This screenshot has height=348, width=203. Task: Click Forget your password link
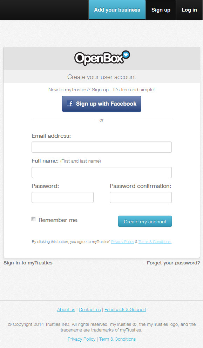coord(173,263)
